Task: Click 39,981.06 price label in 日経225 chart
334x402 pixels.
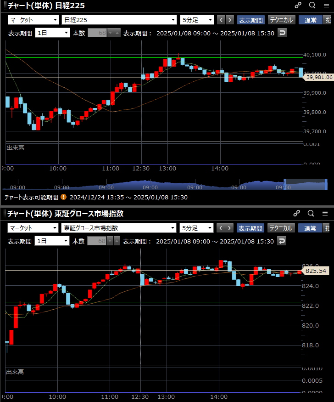Action: [x=319, y=77]
